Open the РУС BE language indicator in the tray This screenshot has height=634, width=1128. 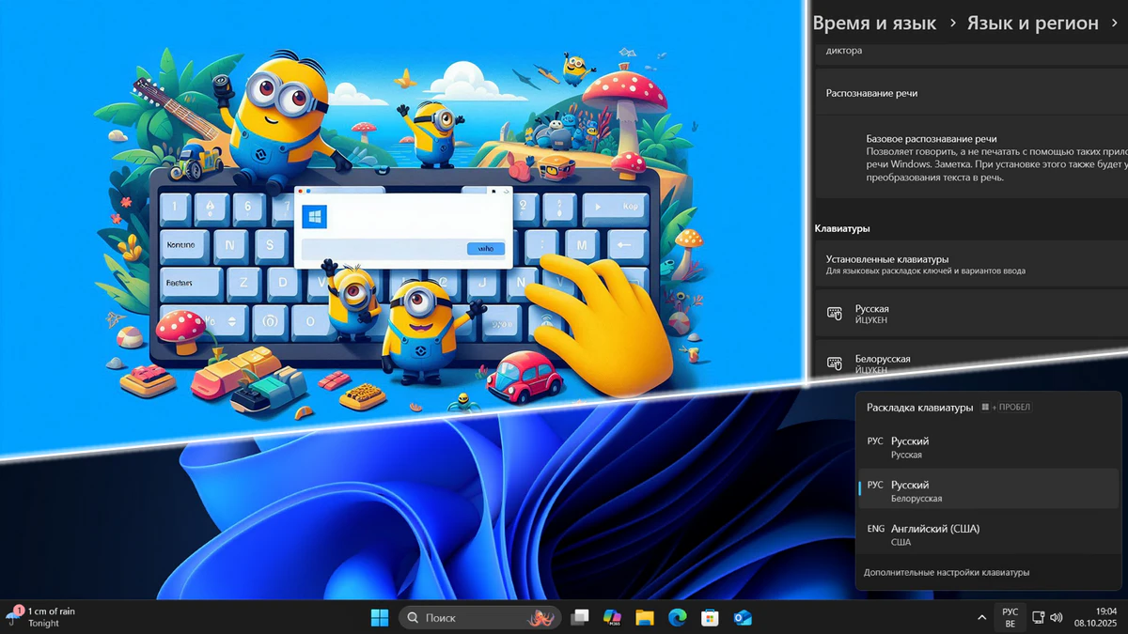tap(1010, 617)
